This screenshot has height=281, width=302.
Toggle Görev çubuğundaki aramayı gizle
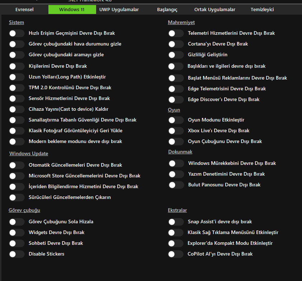[16, 55]
